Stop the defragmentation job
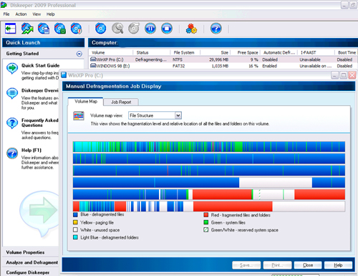 167,29
